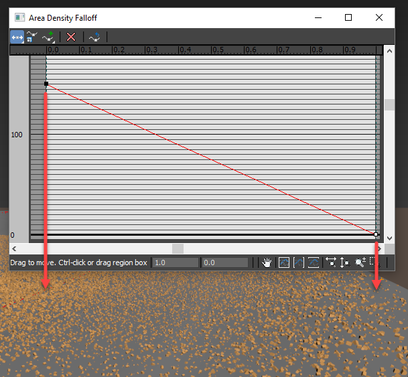Click the first value field showing 1.0
408x377 pixels.
point(174,262)
